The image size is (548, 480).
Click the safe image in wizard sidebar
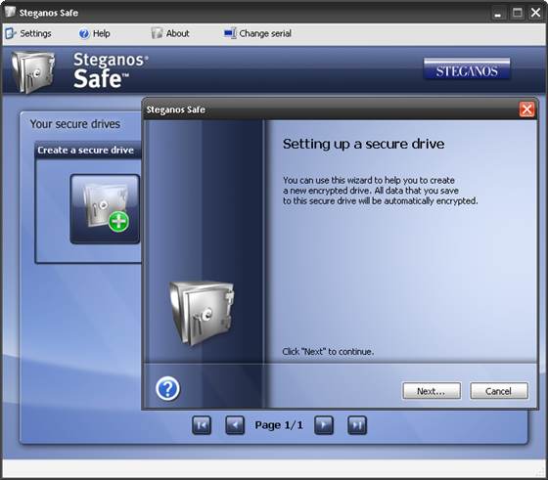(202, 313)
